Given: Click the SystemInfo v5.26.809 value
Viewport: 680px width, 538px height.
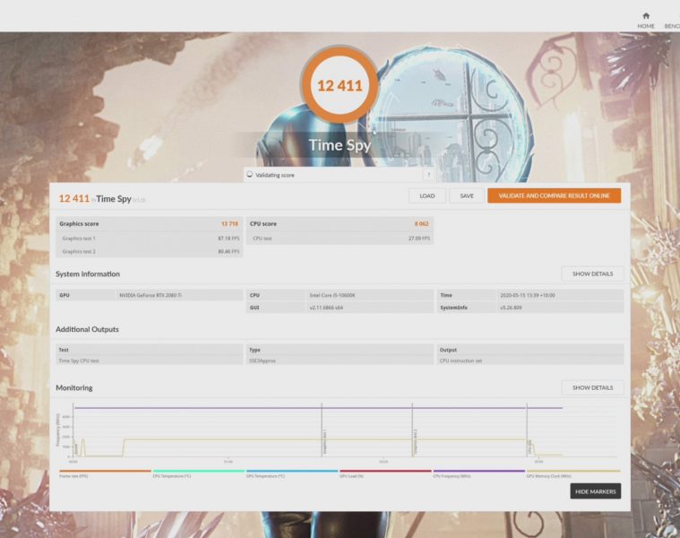Looking at the screenshot, I should tap(511, 308).
